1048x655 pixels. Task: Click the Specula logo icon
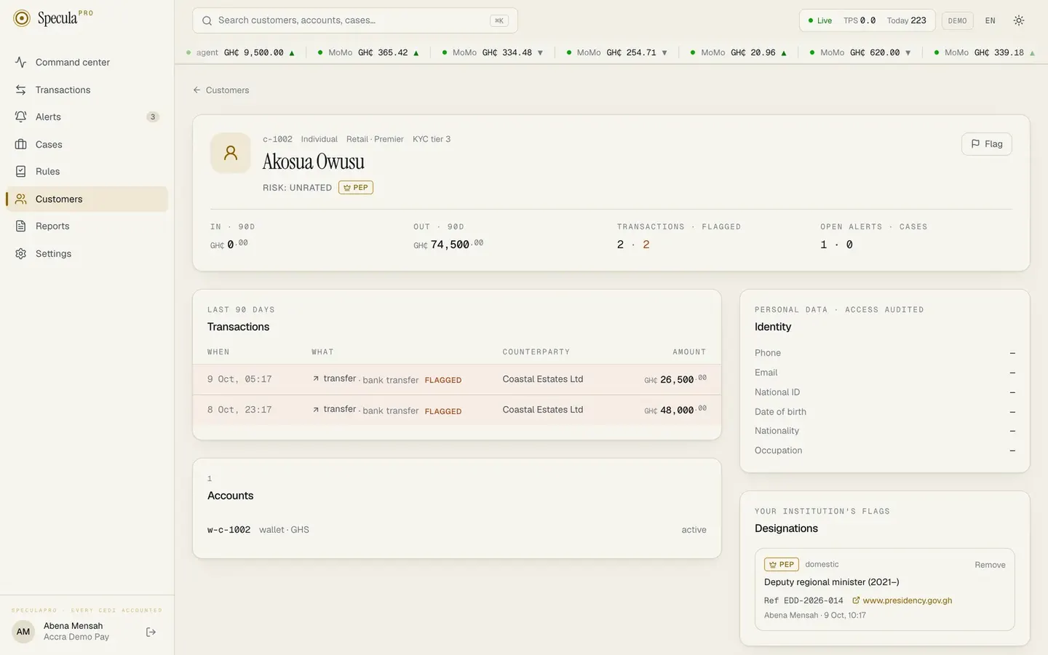pyautogui.click(x=22, y=18)
